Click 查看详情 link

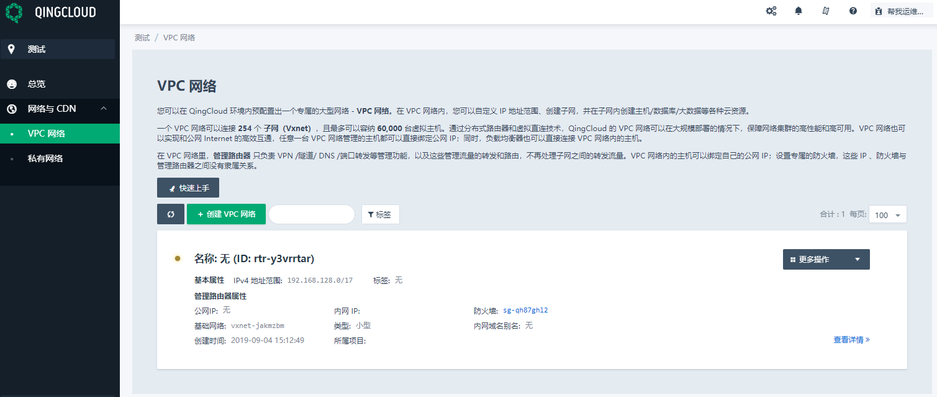pos(851,340)
